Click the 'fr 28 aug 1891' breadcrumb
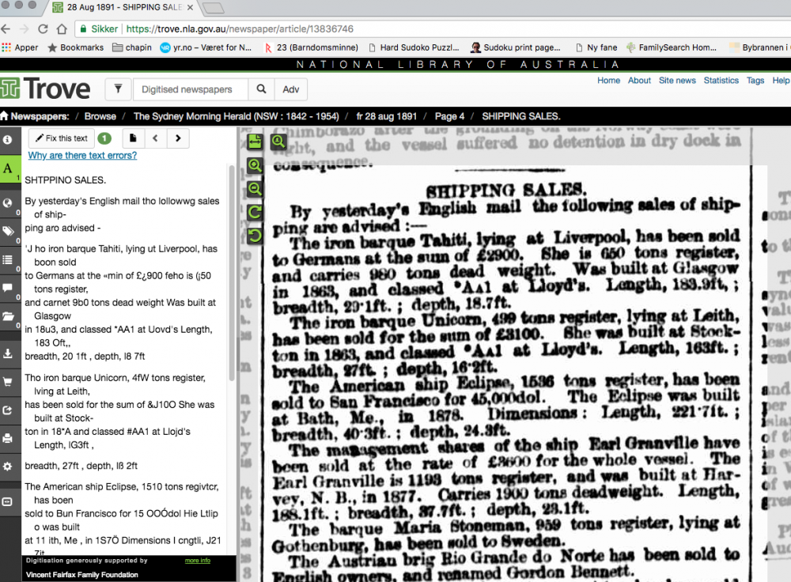 [x=387, y=116]
